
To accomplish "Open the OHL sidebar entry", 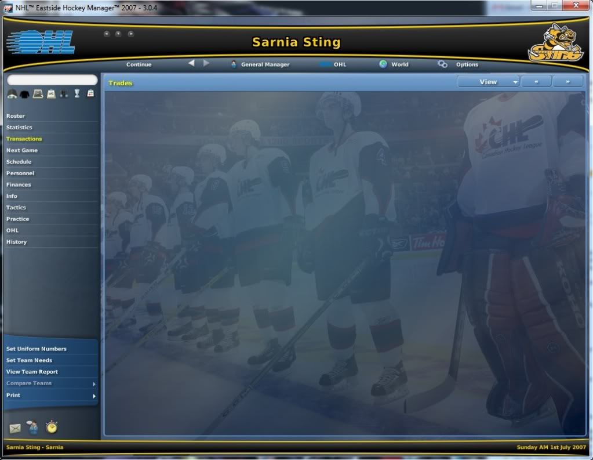I will tap(13, 230).
